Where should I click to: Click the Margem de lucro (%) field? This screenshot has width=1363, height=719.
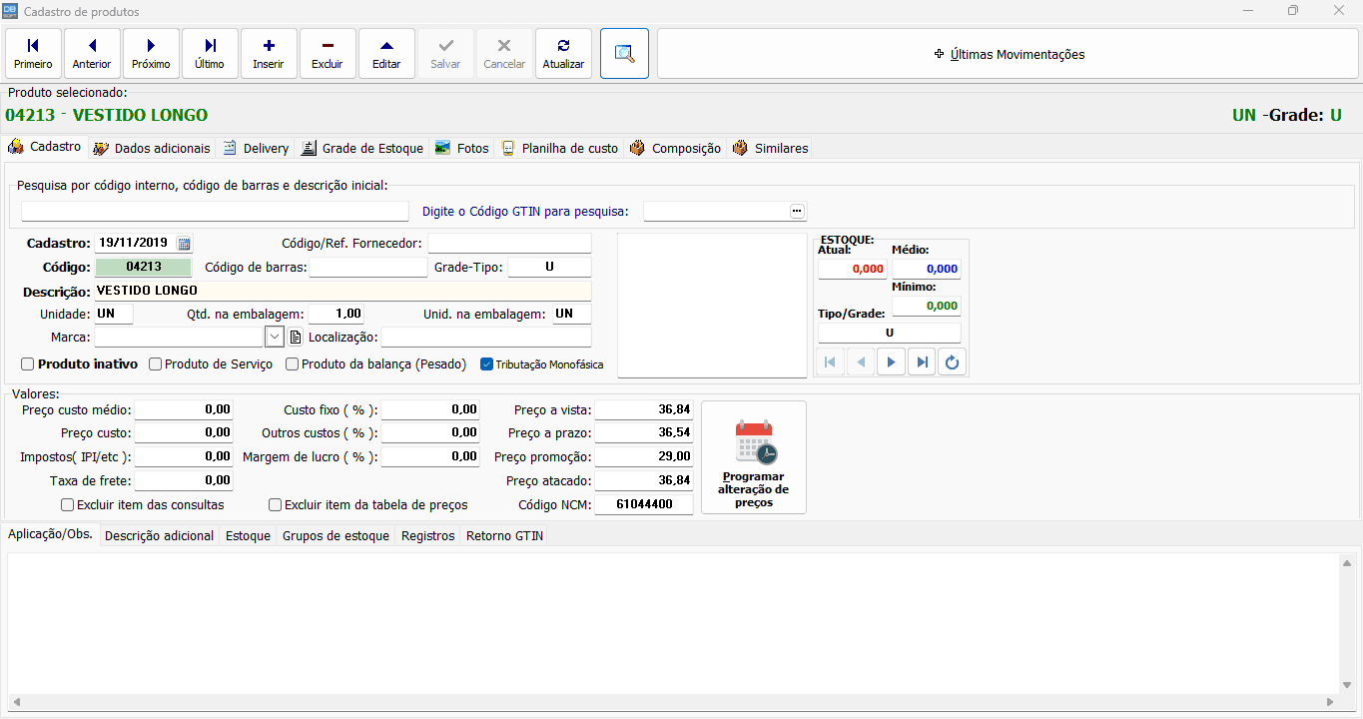click(431, 457)
